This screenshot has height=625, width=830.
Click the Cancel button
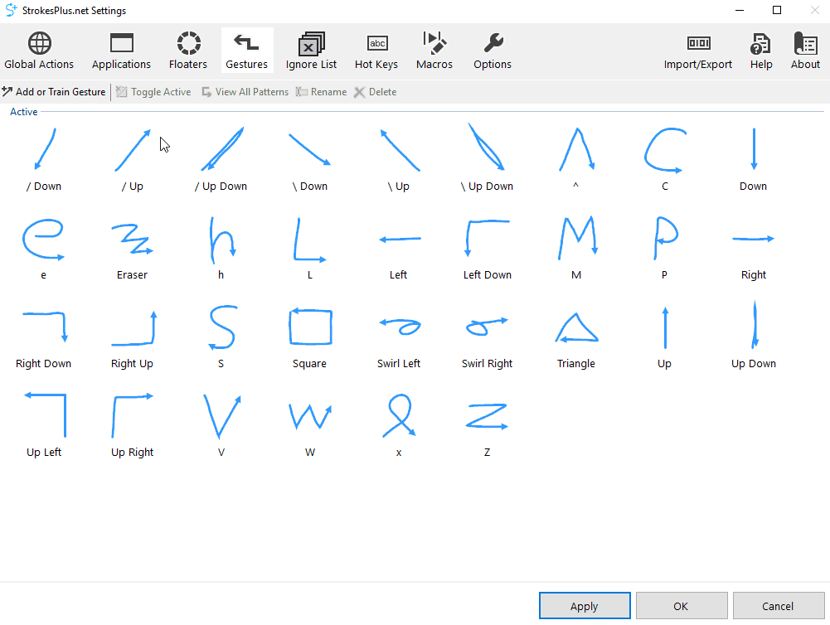tap(778, 606)
